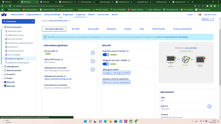This screenshot has height=124, width=221.
Task: Open English language selector dropdown
Action: click(191, 14)
